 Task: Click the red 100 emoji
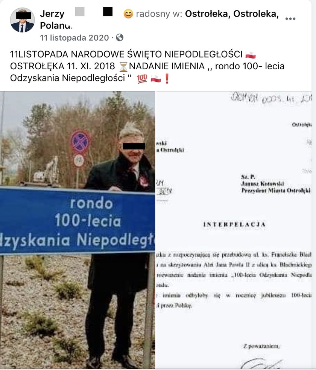click(x=142, y=78)
